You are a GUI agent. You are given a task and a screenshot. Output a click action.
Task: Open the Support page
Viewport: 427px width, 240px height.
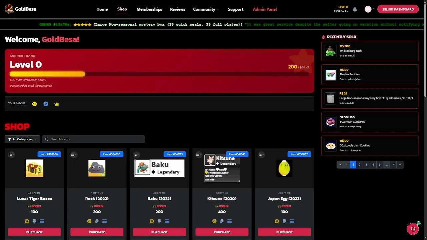pyautogui.click(x=236, y=9)
